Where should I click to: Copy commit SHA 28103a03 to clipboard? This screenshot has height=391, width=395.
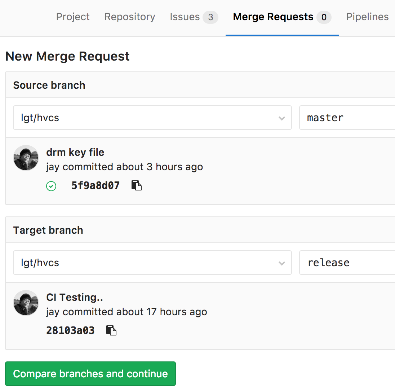click(x=111, y=330)
